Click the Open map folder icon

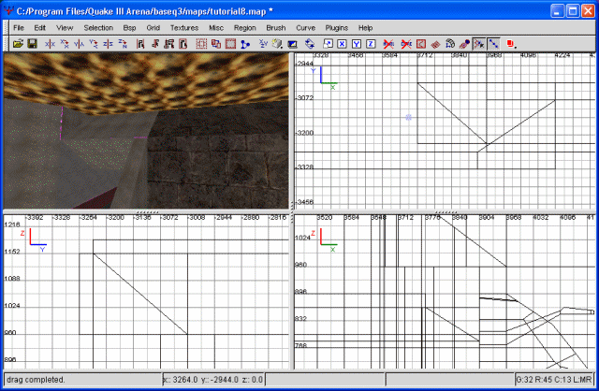(18, 44)
